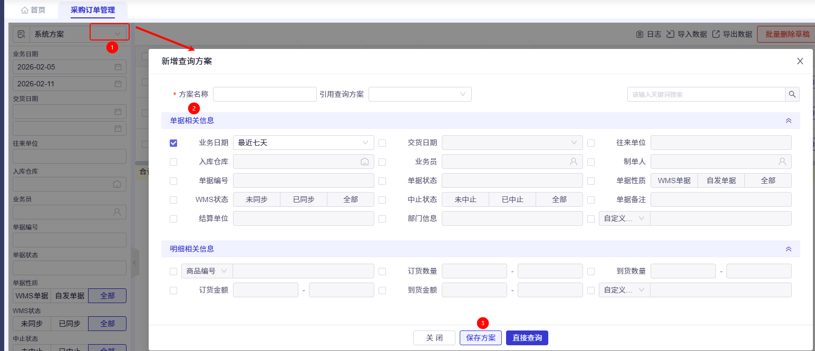
Task: Click the 批量删除草稿 button
Action: [x=787, y=34]
